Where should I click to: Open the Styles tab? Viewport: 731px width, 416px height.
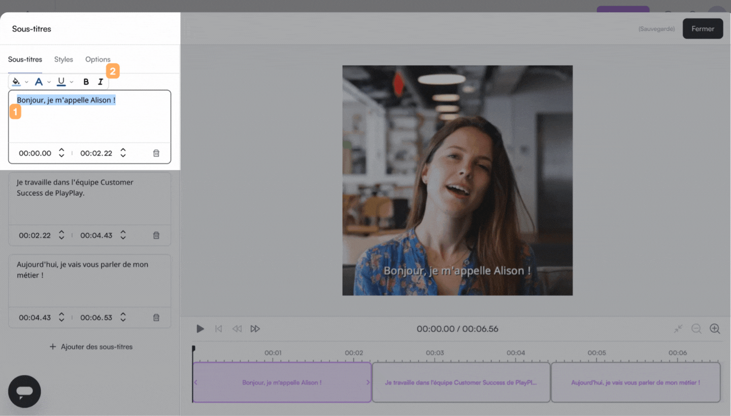click(x=63, y=59)
